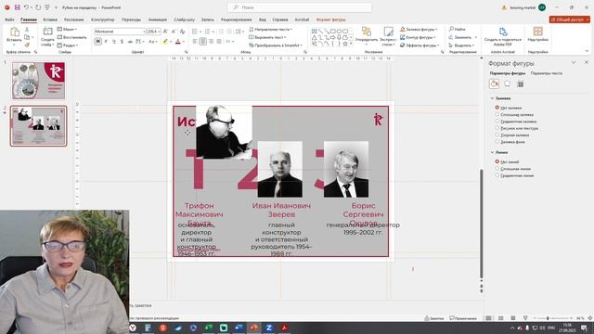Click the 'Преобразовать в SmartArt' button
Screen dimensions: 594x334
(x=276, y=45)
